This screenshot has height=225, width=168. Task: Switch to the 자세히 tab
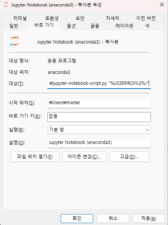click(112, 18)
